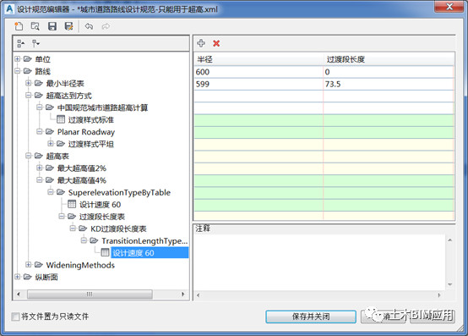This screenshot has height=336, width=468.
Task: Click notes horizontal scrollbar right arrow
Action: coord(439,295)
